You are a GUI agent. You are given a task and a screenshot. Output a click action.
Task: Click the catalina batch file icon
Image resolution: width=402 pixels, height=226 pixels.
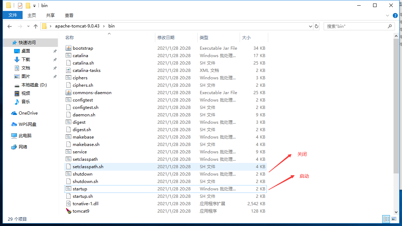tap(68, 56)
